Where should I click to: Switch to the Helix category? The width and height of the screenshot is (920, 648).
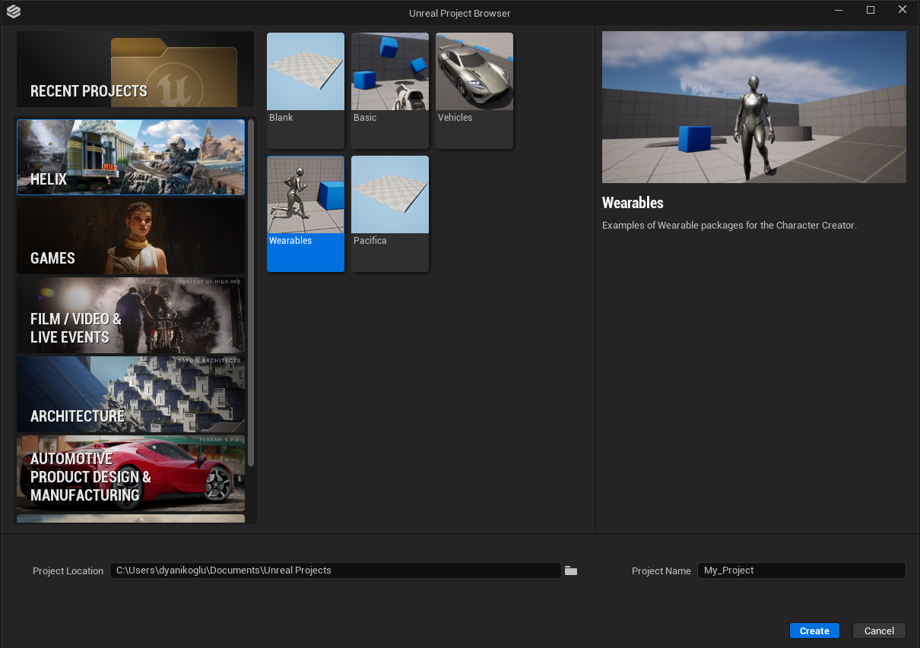[131, 157]
